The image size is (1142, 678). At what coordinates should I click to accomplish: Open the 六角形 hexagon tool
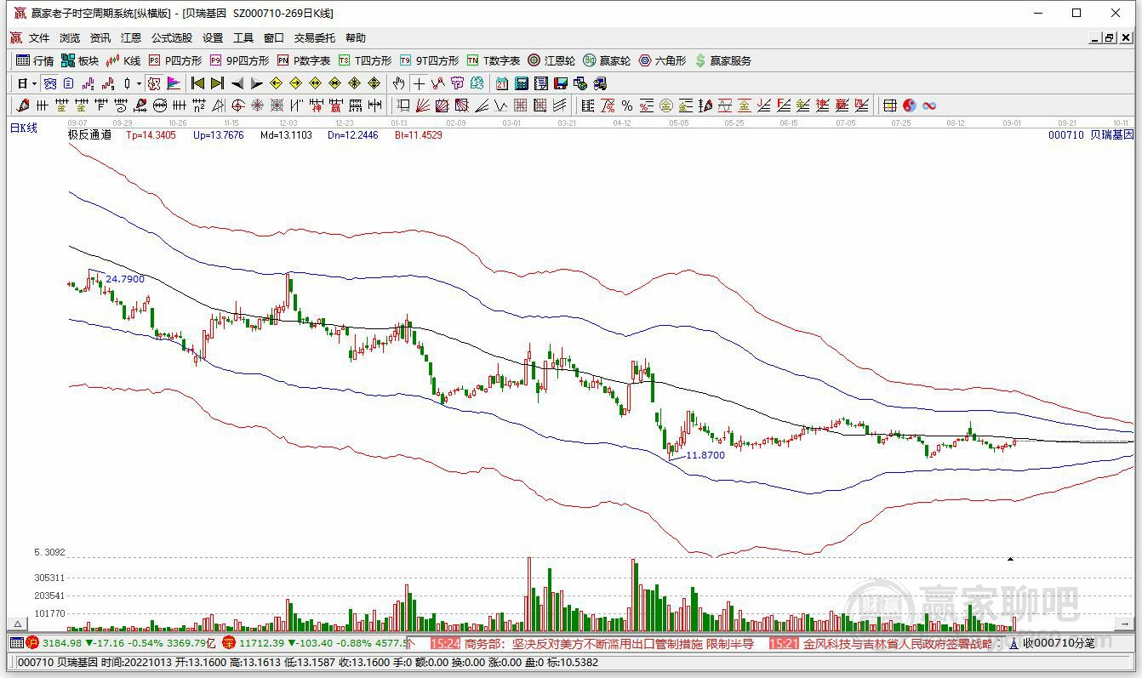point(662,60)
